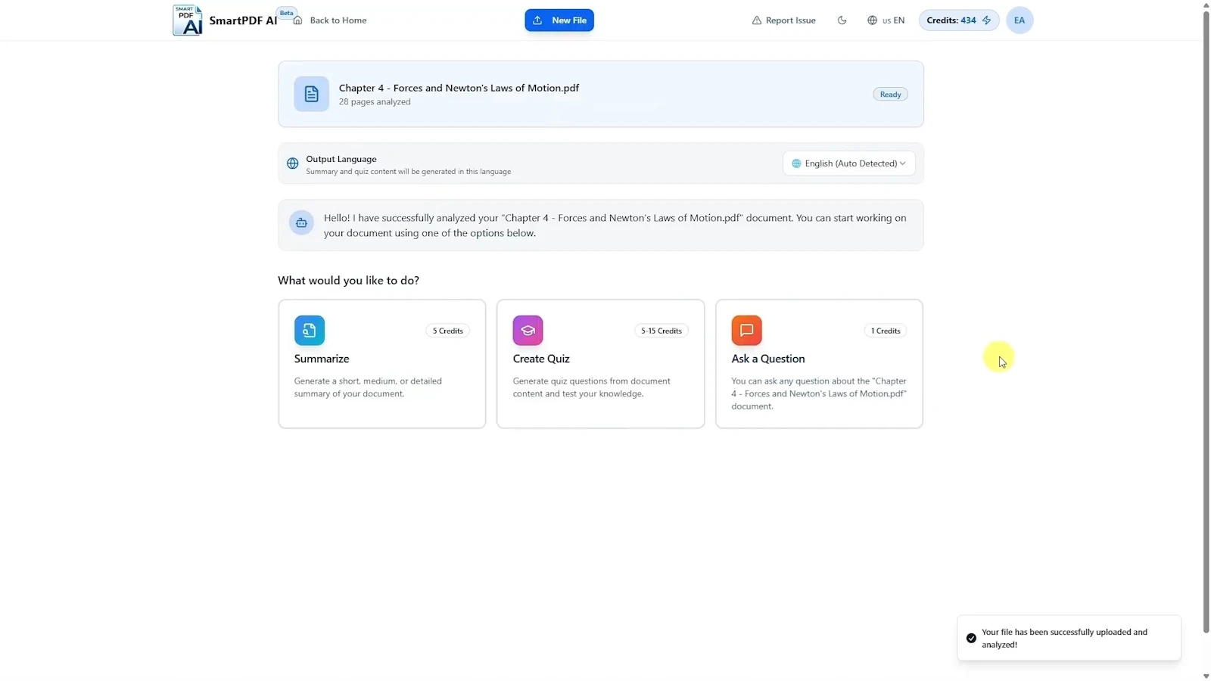Screen dimensions: 1211x681
Task: Click the assistant bot message icon
Action: [x=301, y=222]
